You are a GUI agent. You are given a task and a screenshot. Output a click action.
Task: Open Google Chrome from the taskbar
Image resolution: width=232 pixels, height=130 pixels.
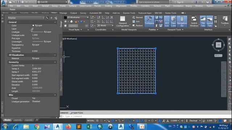(37, 127)
